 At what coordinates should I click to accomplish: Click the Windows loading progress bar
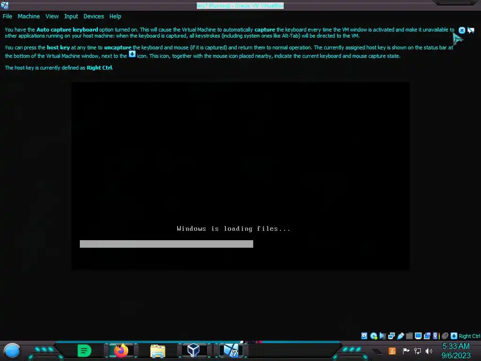(166, 244)
